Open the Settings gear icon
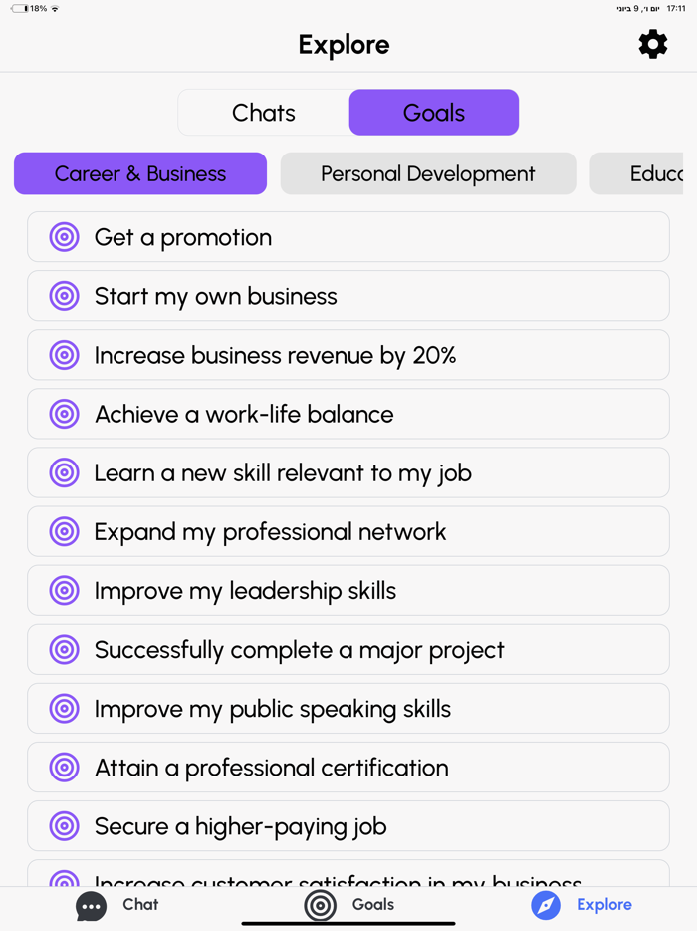 (x=652, y=44)
